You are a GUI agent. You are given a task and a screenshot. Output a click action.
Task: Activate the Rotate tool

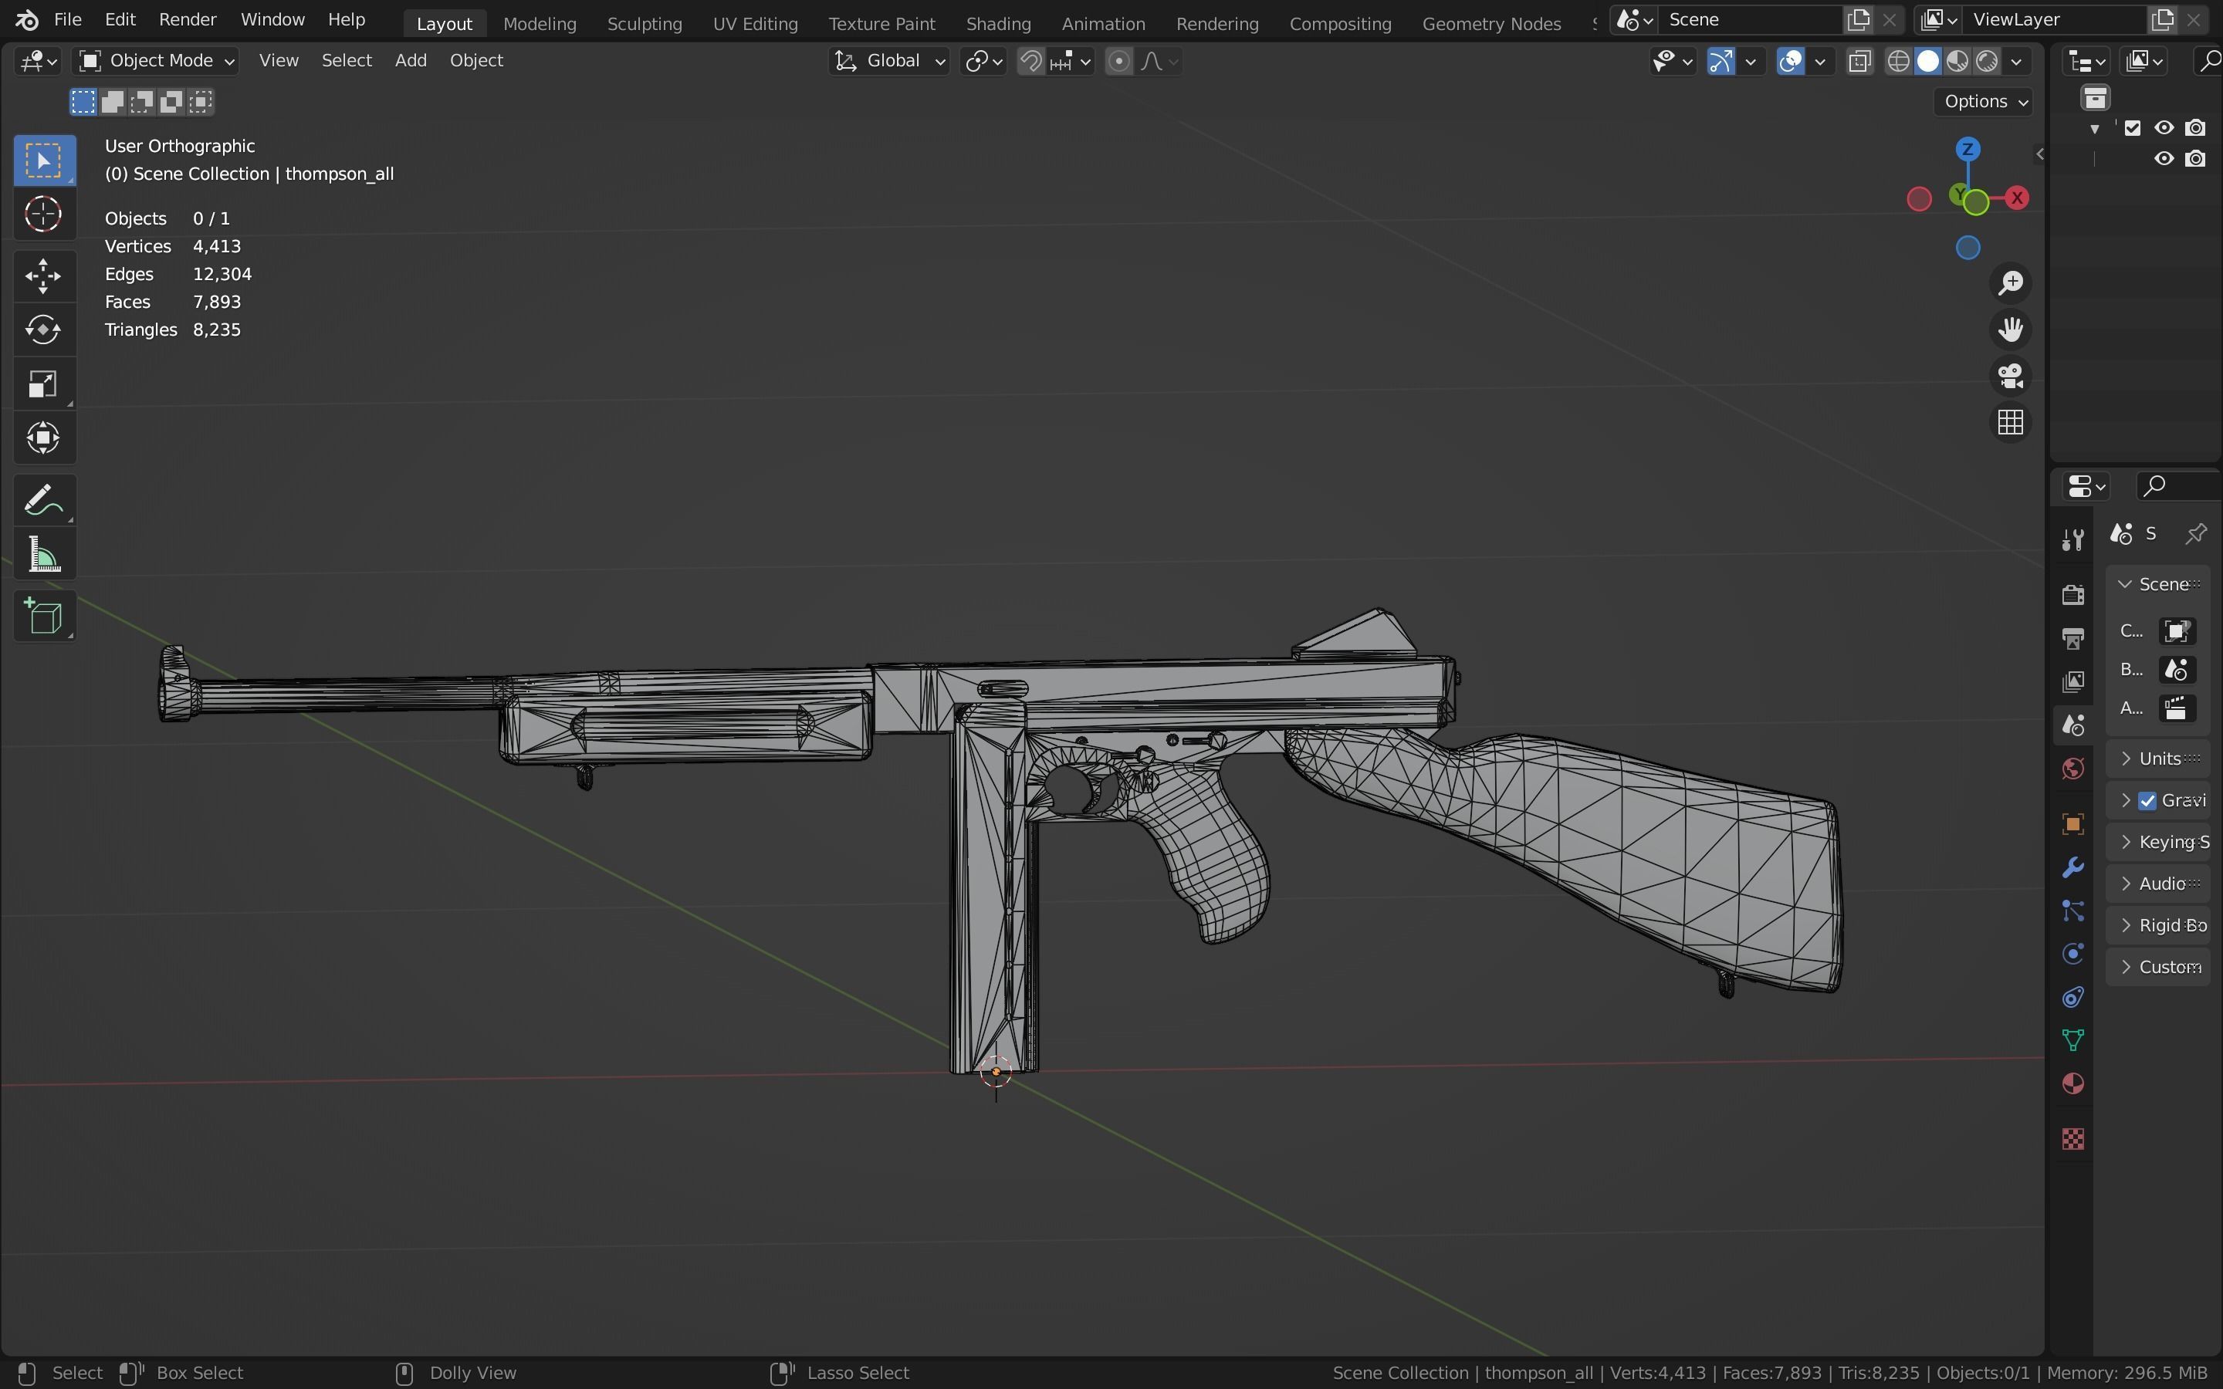[43, 329]
